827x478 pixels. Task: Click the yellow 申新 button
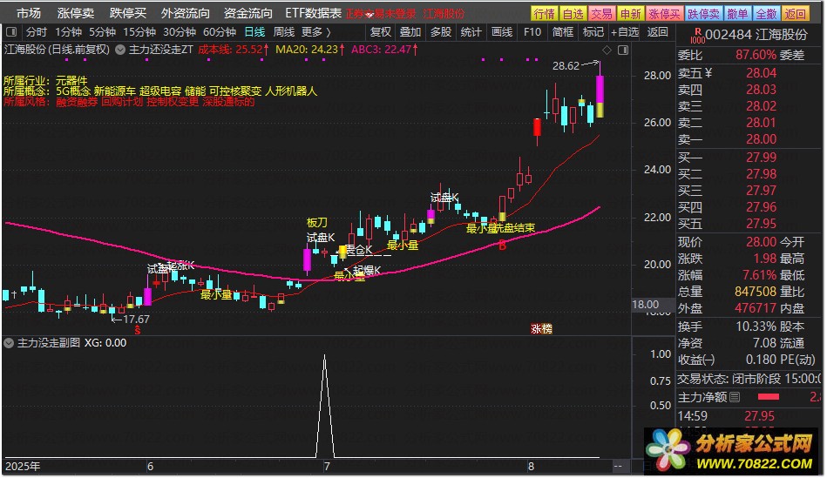click(630, 14)
